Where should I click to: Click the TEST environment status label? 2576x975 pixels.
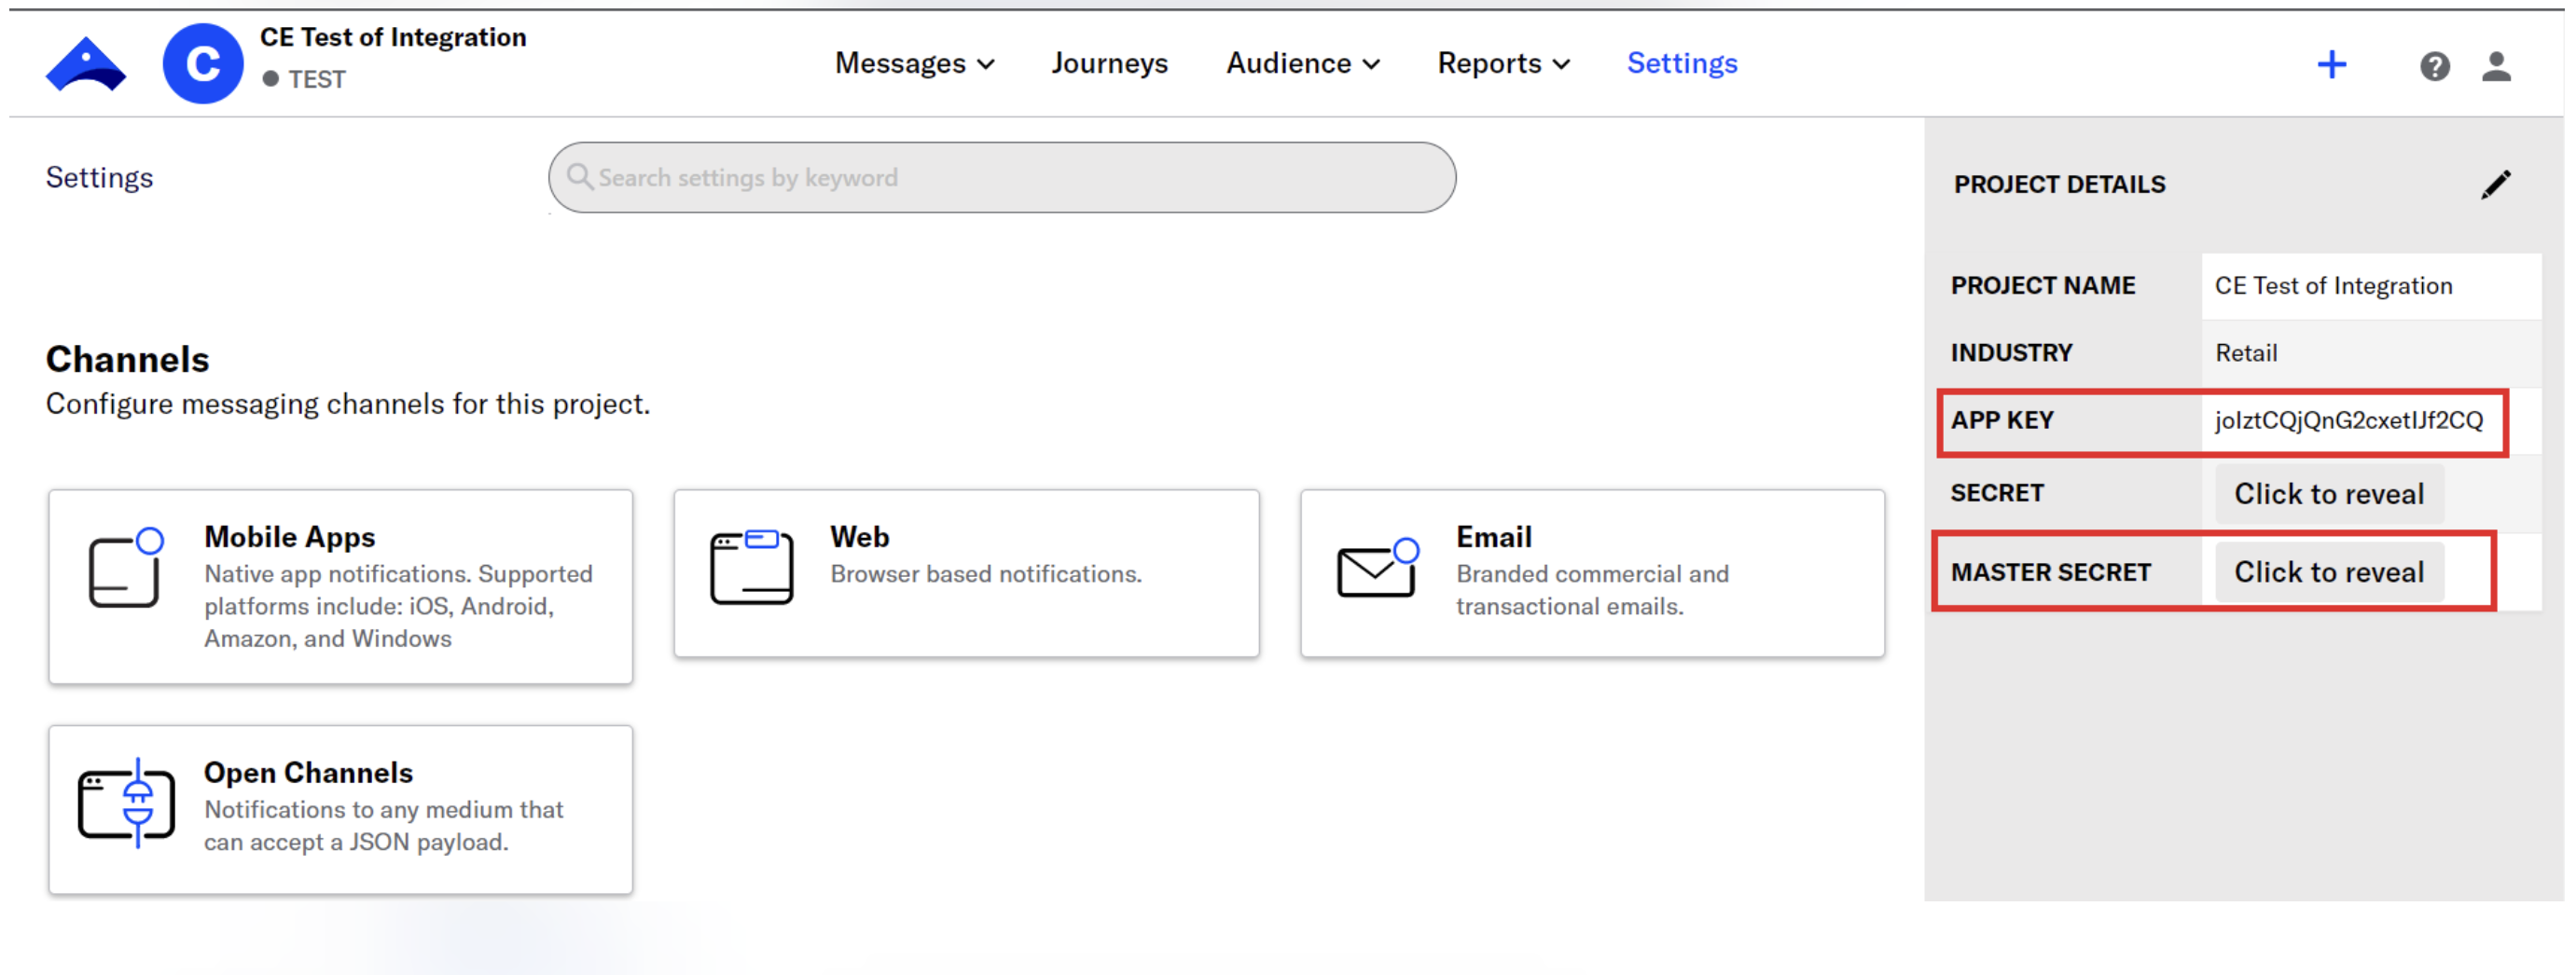click(317, 79)
